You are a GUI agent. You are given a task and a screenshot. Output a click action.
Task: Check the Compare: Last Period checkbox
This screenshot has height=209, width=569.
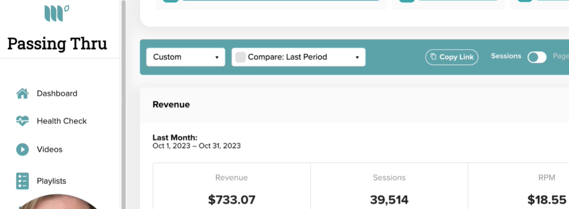tap(241, 57)
